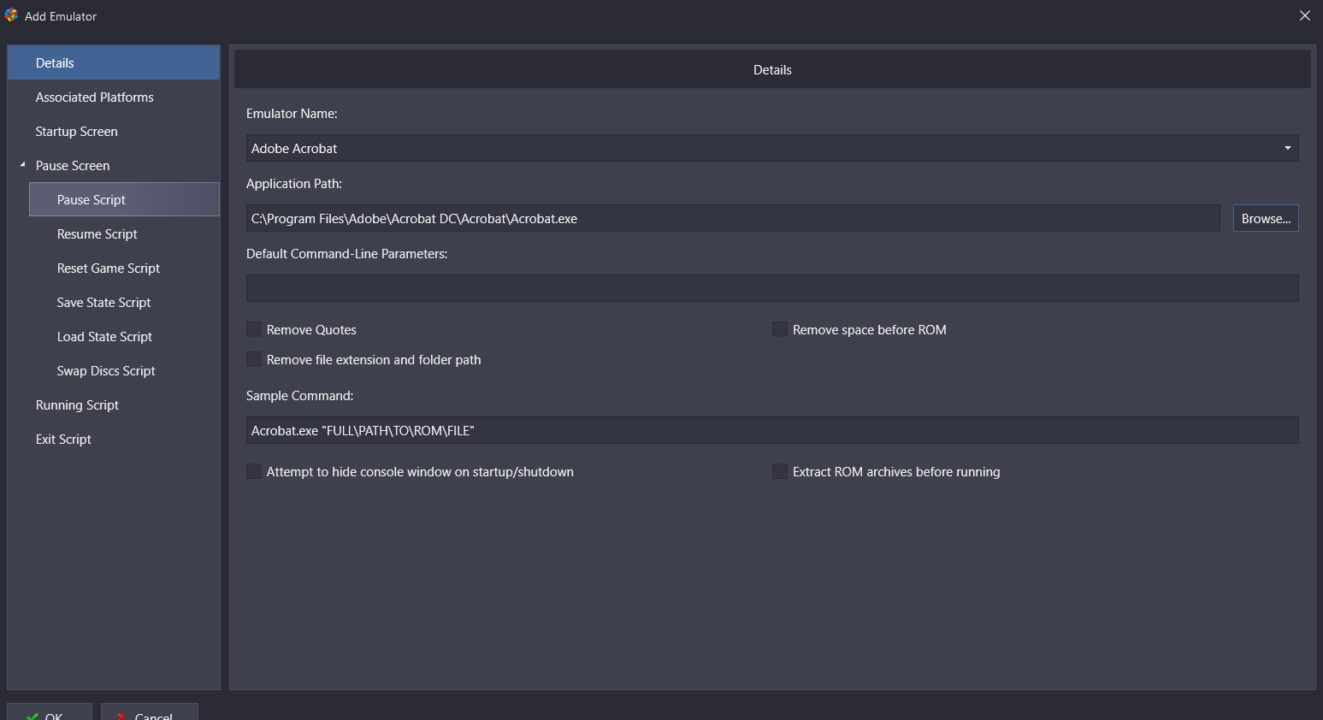Click the Application Path label
Image resolution: width=1323 pixels, height=720 pixels.
coord(294,184)
